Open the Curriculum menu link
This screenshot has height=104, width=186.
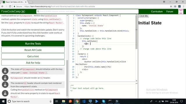[157, 12]
